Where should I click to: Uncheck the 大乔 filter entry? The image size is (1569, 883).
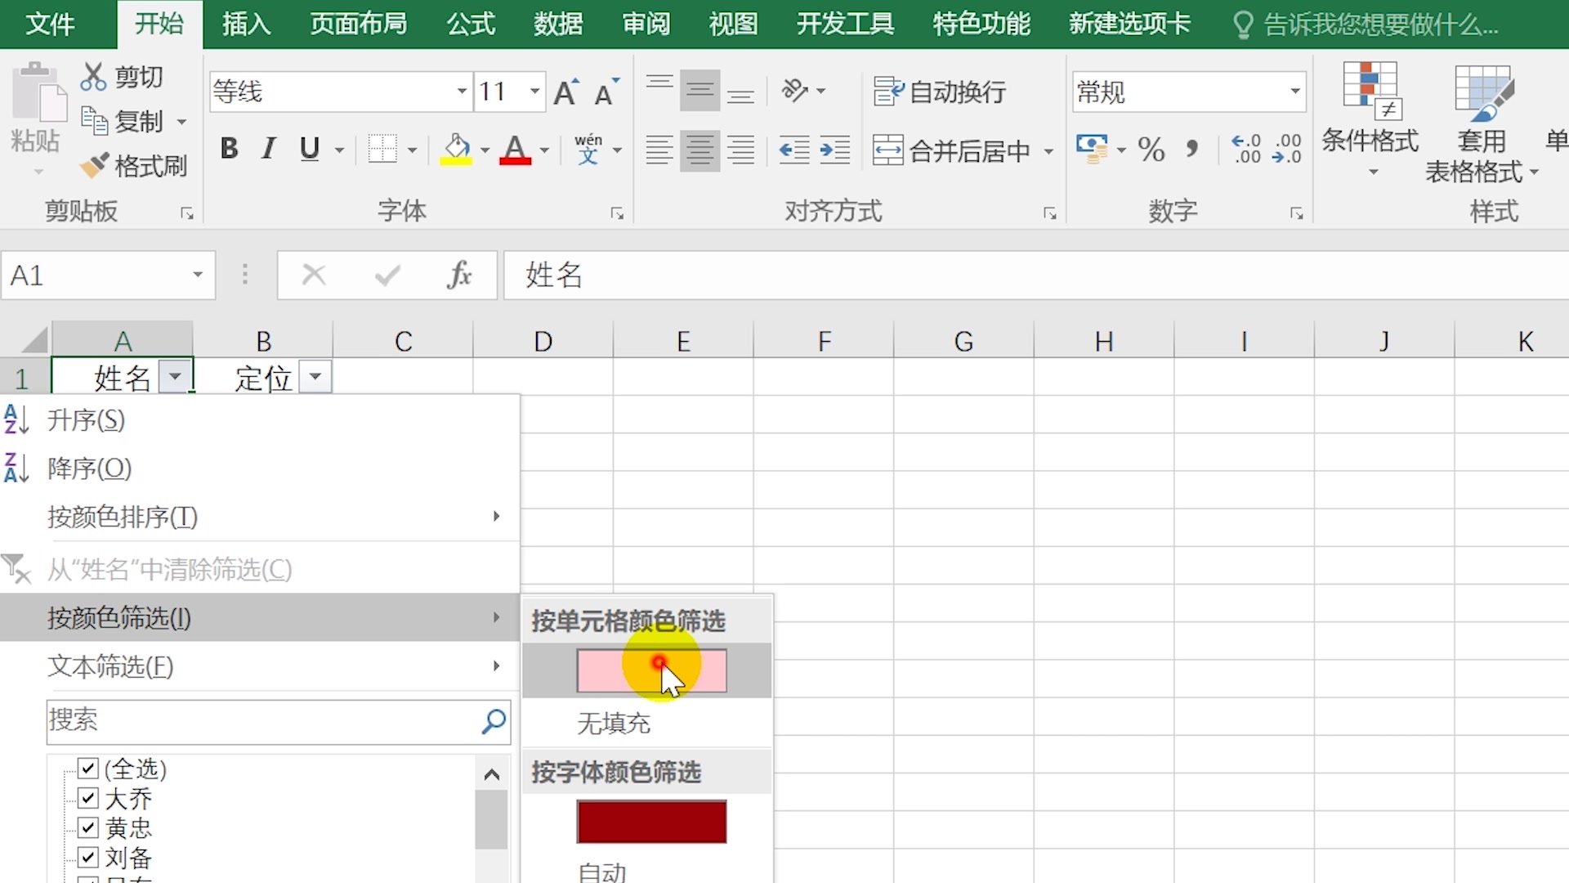tap(87, 798)
